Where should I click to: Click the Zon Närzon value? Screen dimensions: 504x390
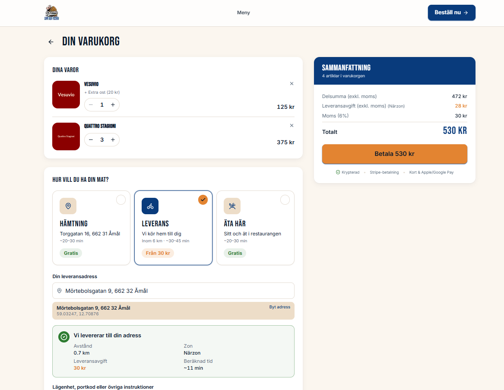pos(192,353)
